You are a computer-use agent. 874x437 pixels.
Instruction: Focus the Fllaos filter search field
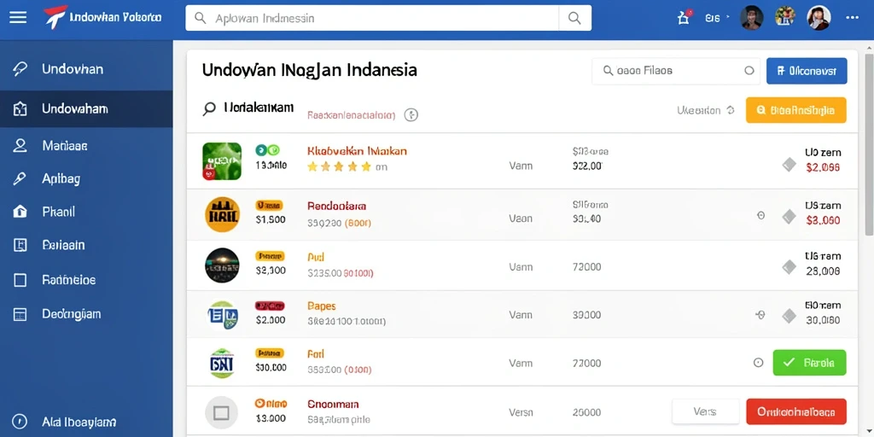676,72
